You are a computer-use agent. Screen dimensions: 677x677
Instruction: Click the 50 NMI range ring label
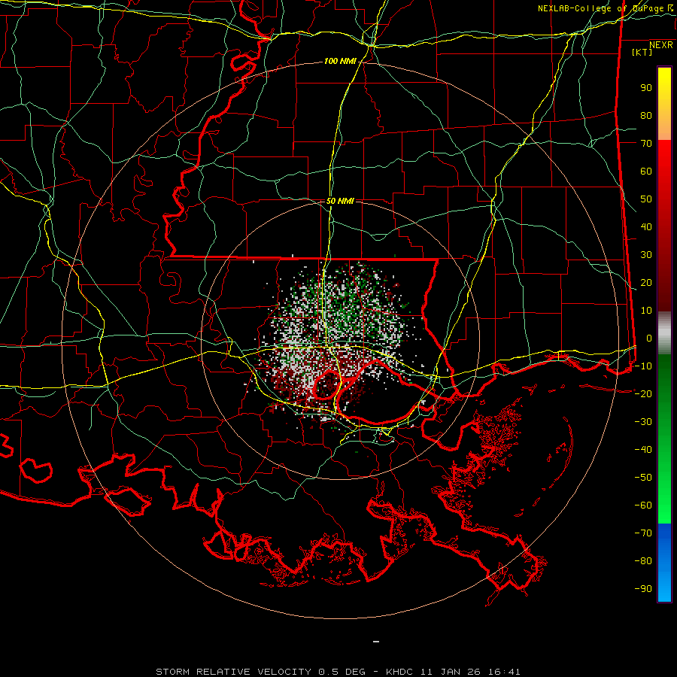click(x=340, y=201)
